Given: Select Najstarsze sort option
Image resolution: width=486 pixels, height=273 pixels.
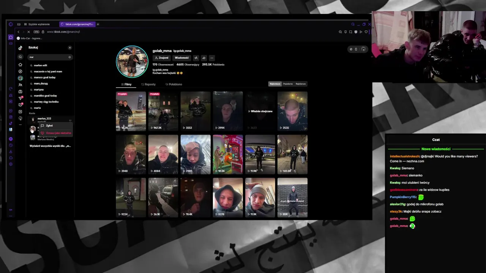Looking at the screenshot, I should [301, 84].
